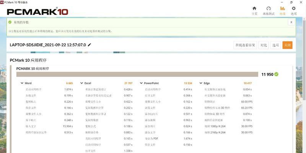Click result title LAPTOP-SDSJIDIE_2021-09-22 12:57:07.0
This screenshot has width=306, height=153.
[48, 45]
